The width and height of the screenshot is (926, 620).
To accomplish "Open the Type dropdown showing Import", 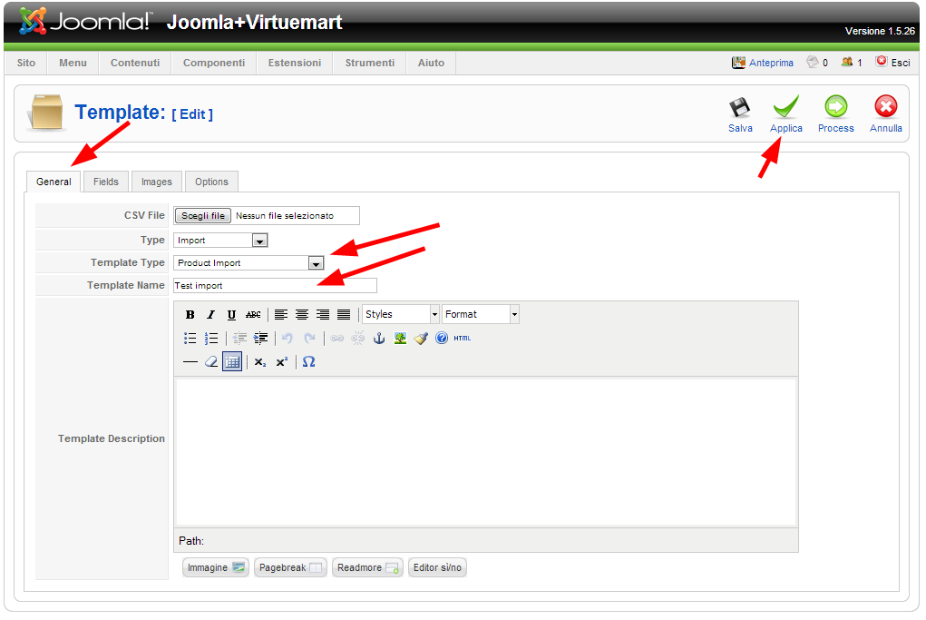I will coord(220,241).
